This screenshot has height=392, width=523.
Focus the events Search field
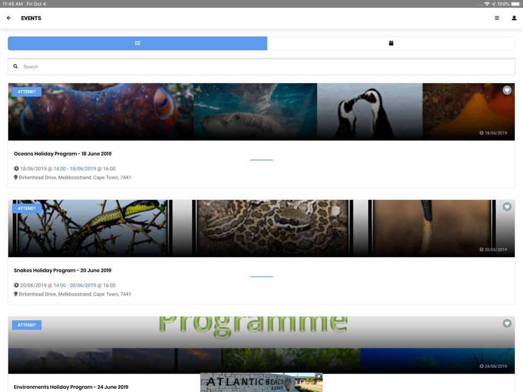pos(261,67)
